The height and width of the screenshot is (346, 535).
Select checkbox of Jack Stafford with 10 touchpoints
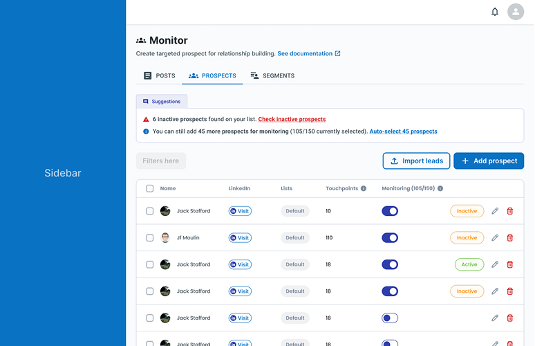(149, 211)
